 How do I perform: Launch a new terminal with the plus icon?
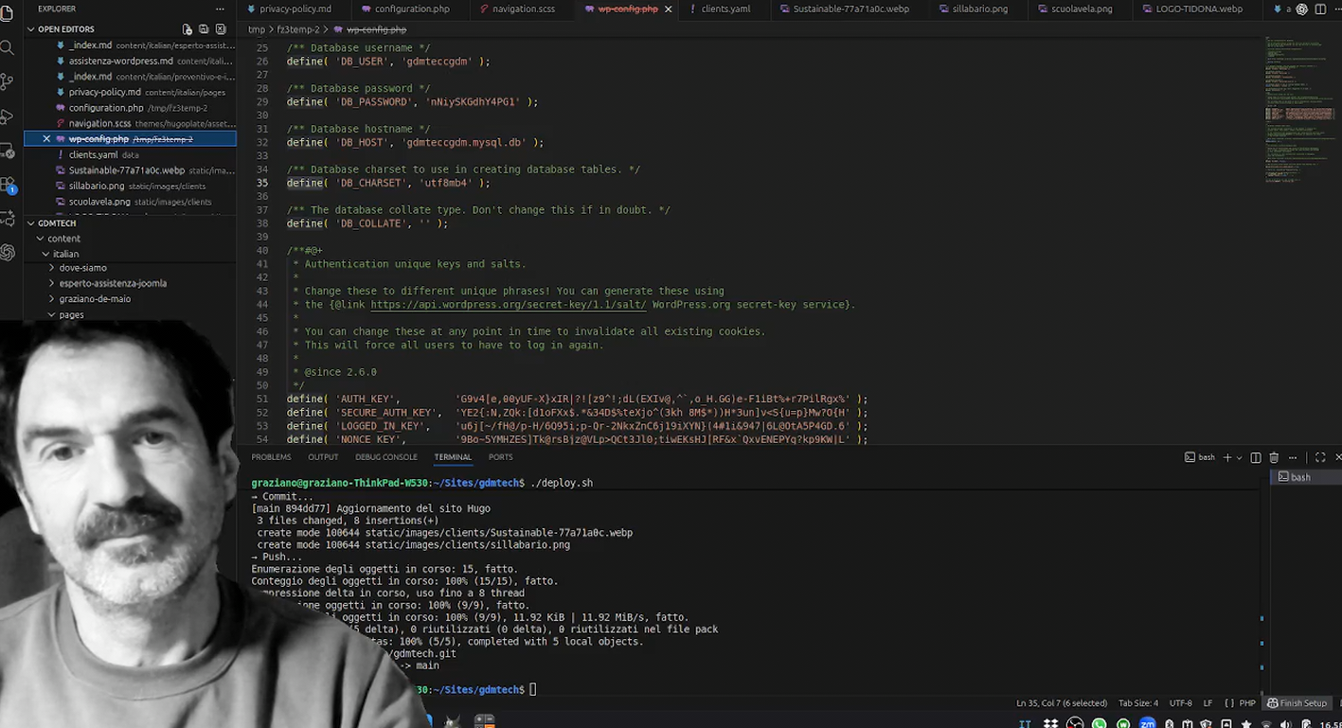point(1227,457)
